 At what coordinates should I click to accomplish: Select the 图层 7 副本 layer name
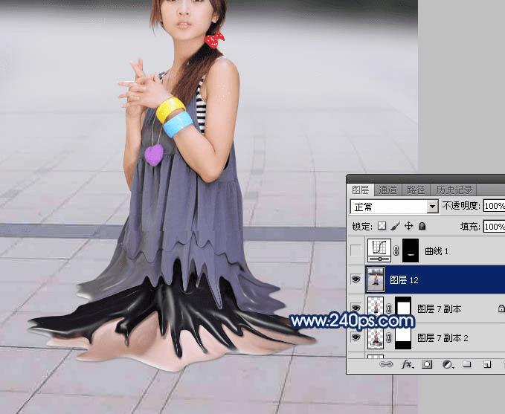point(440,308)
